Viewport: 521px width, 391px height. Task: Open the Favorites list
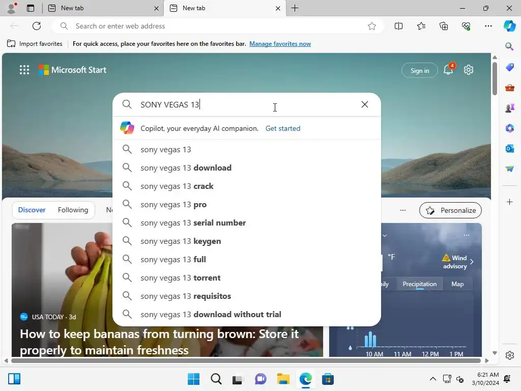click(x=421, y=26)
